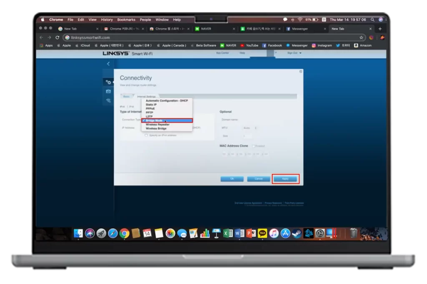Open a new tab with the plus button
This screenshot has height=284, width=427.
[380, 29]
